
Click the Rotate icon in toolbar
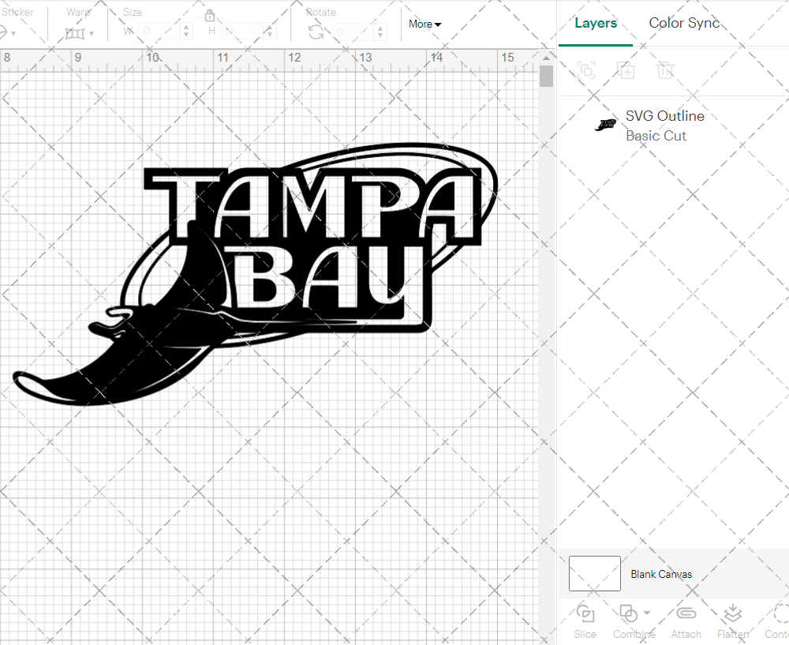pyautogui.click(x=316, y=32)
